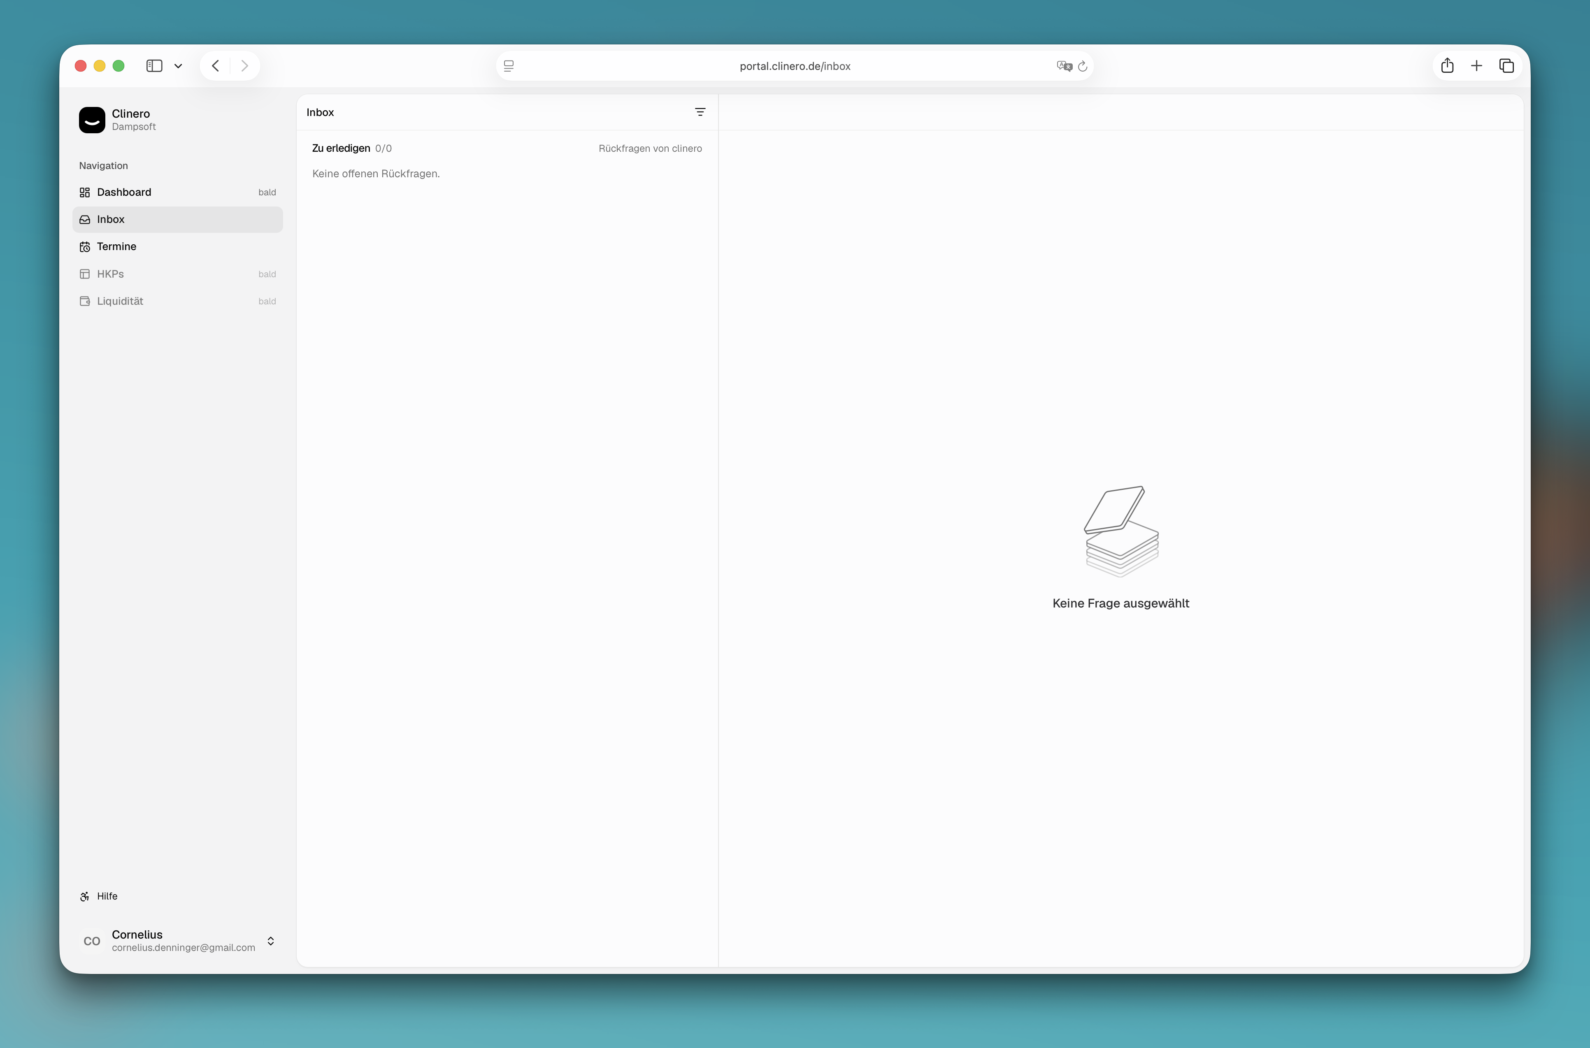The width and height of the screenshot is (1590, 1048).
Task: Click the bald badge next to Liquidität
Action: point(267,301)
